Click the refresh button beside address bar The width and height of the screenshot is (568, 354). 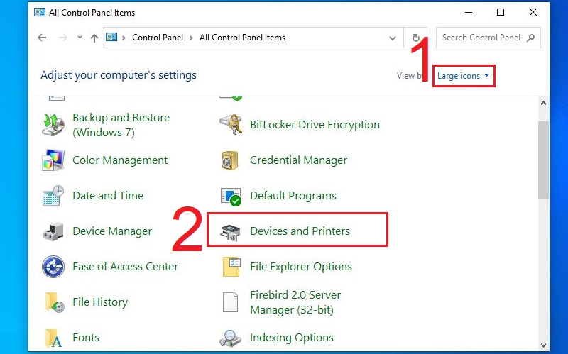point(416,38)
